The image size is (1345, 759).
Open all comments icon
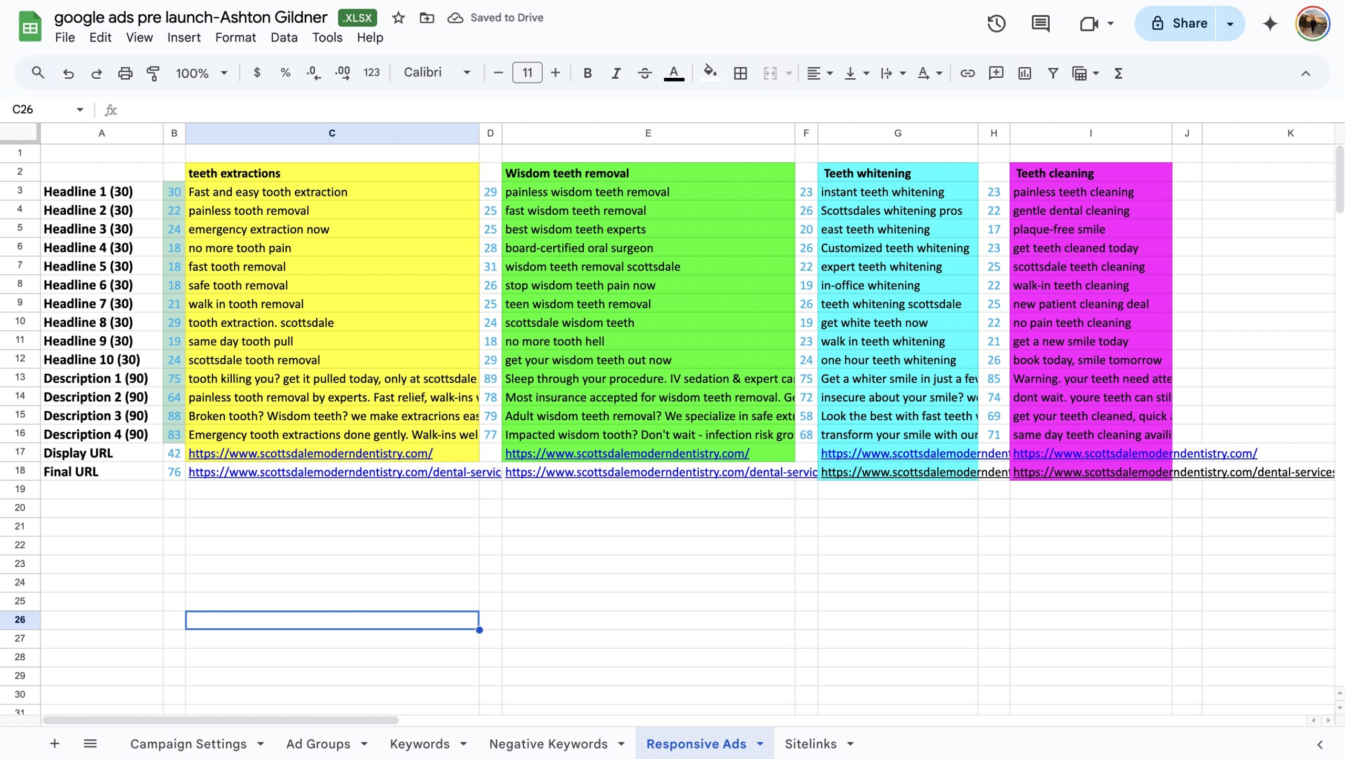click(1040, 24)
